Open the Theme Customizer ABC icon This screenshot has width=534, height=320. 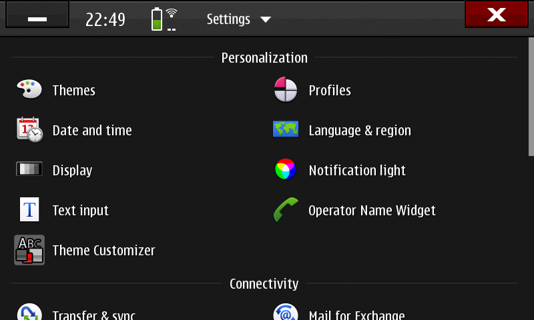click(x=29, y=250)
